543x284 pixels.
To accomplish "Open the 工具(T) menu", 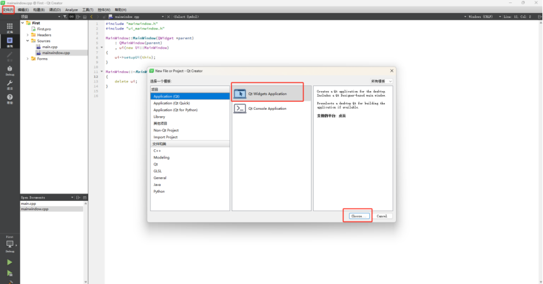I will click(x=87, y=10).
